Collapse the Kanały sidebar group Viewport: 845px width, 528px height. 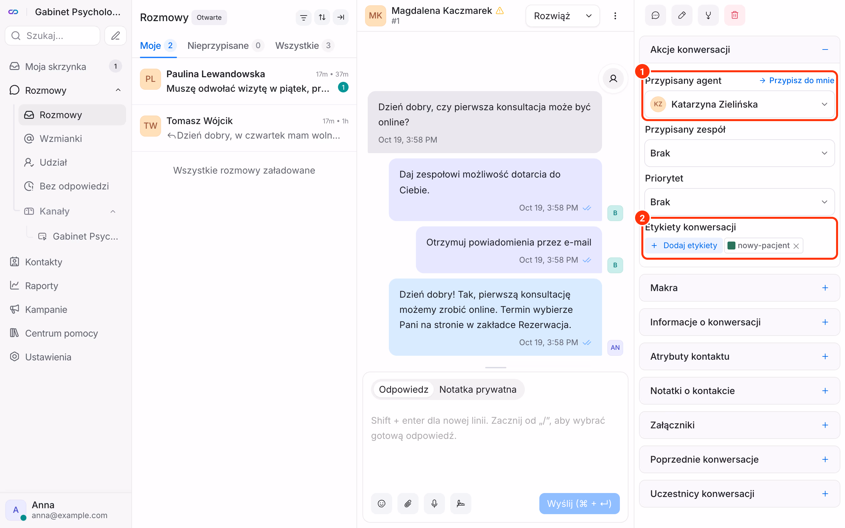coord(113,211)
